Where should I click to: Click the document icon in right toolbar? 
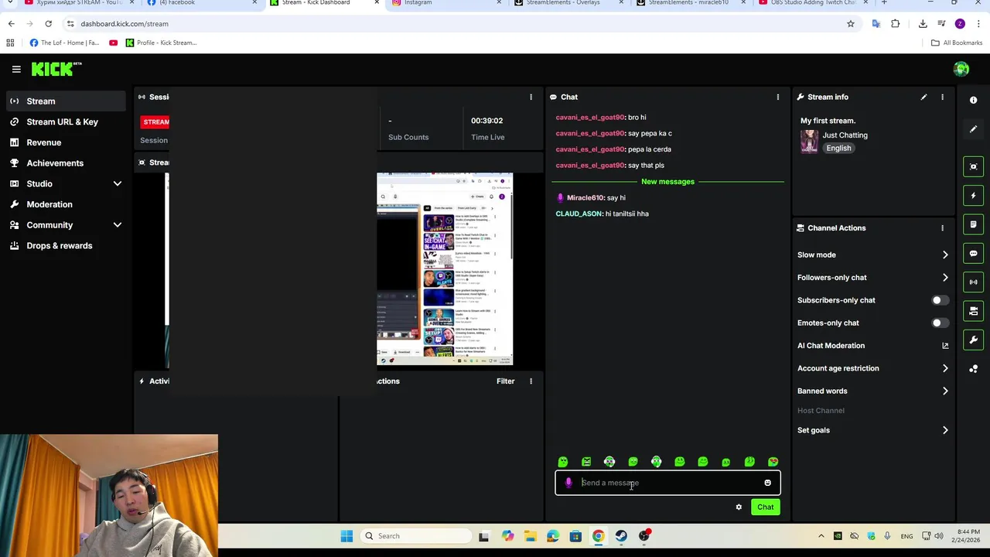(x=973, y=224)
